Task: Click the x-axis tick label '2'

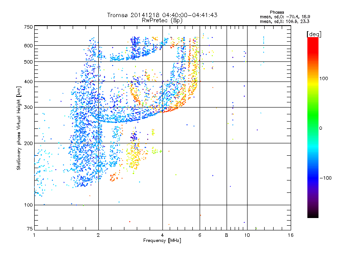Action: (x=98, y=235)
